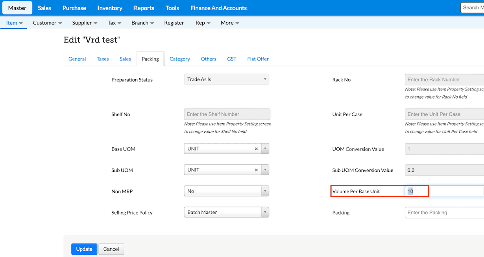
Task: Open the Inventory menu
Action: (110, 8)
